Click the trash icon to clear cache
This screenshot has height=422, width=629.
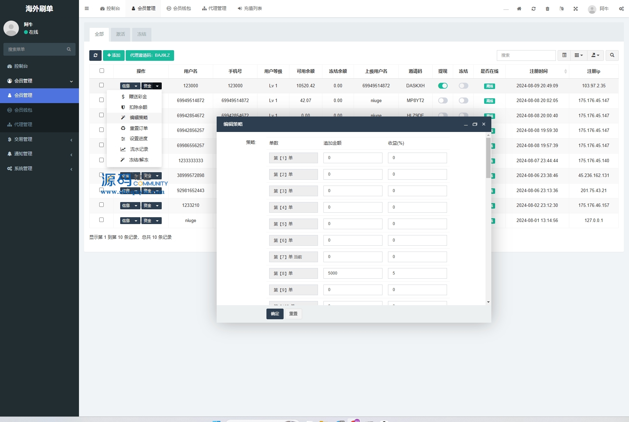tap(548, 9)
